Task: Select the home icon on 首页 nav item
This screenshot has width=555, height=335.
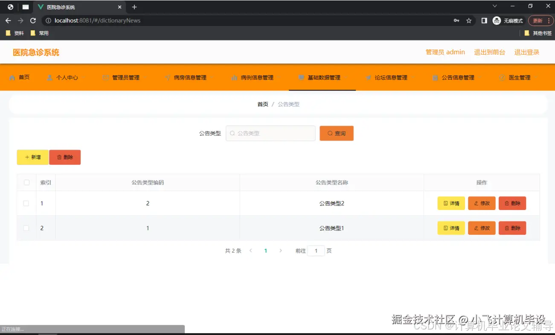Action: [13, 77]
